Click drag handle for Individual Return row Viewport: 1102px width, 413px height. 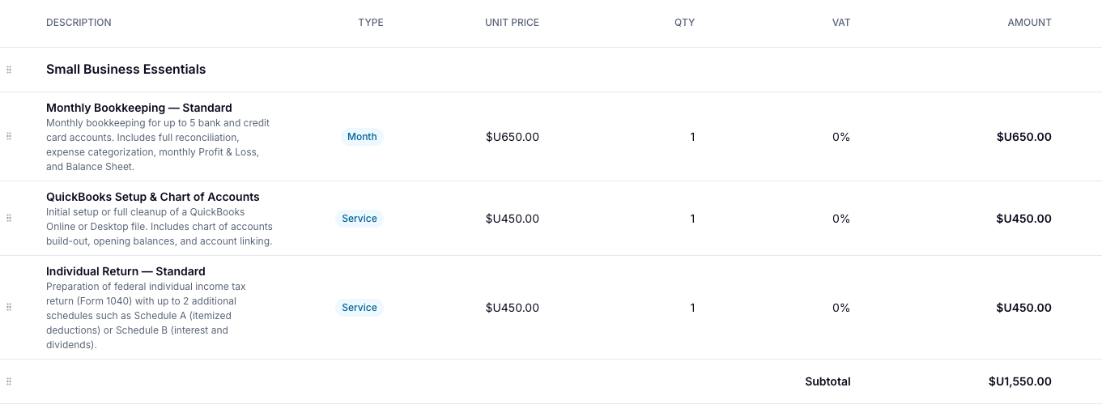9,307
